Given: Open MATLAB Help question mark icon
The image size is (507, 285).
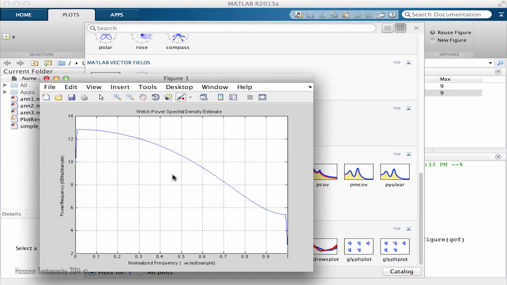Looking at the screenshot, I should (x=393, y=15).
